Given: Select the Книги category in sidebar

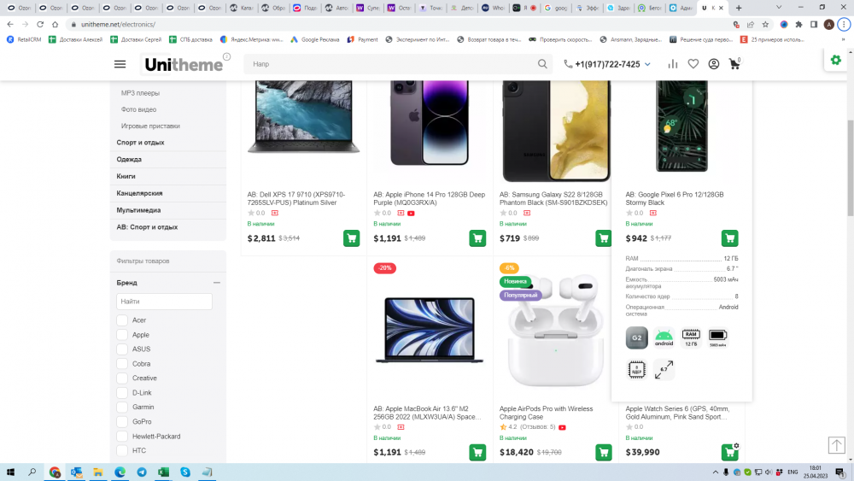Looking at the screenshot, I should (x=126, y=176).
